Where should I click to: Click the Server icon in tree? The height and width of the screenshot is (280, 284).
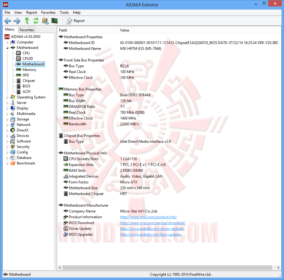pos(13,103)
